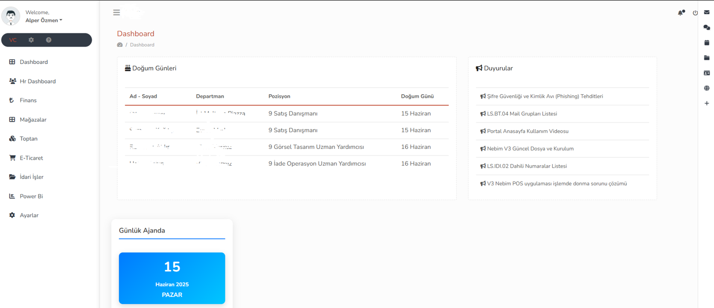The height and width of the screenshot is (308, 714).
Task: Click the blue 15 Haziran 2025 agenda card
Action: click(172, 278)
